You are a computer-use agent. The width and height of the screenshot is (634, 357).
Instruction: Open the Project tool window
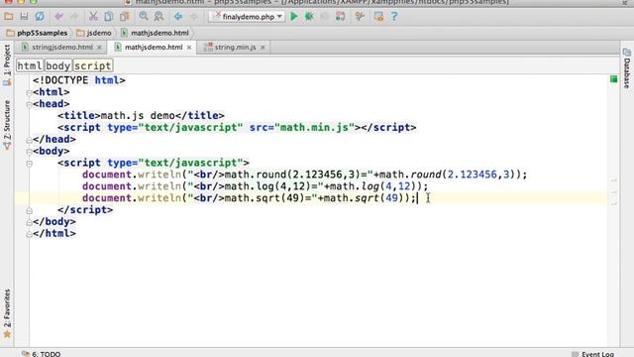click(7, 65)
